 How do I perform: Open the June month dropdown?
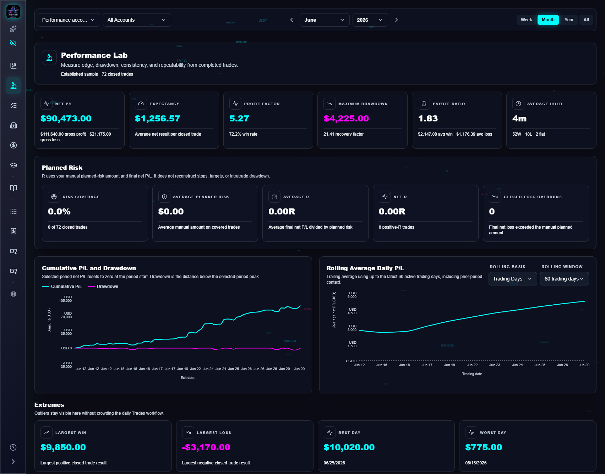click(325, 20)
